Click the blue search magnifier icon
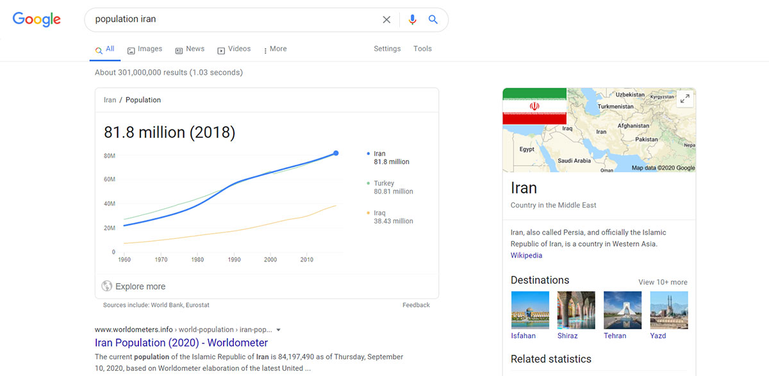 click(433, 20)
